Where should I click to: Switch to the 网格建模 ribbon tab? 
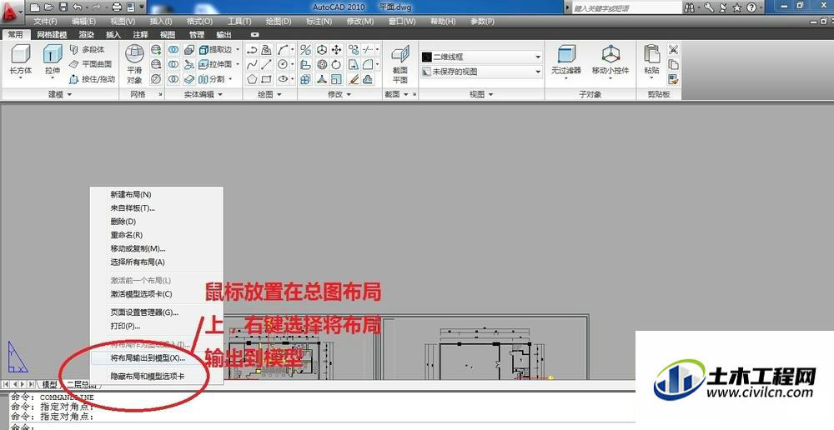pyautogui.click(x=52, y=34)
